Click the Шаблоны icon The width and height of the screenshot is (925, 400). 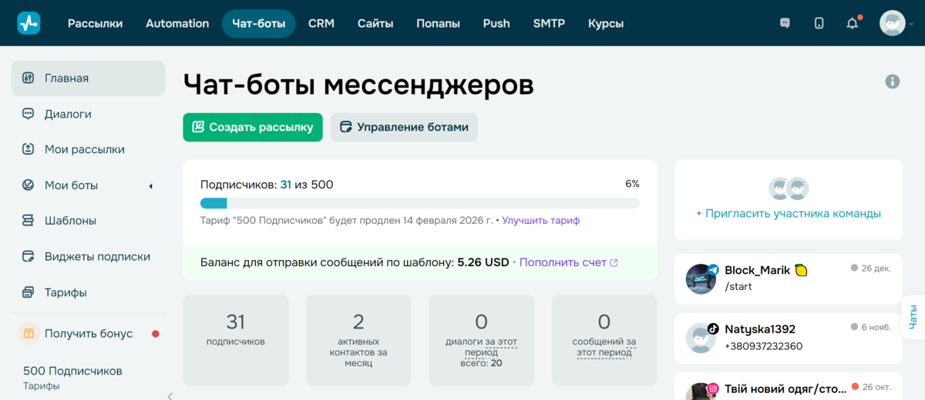[29, 221]
